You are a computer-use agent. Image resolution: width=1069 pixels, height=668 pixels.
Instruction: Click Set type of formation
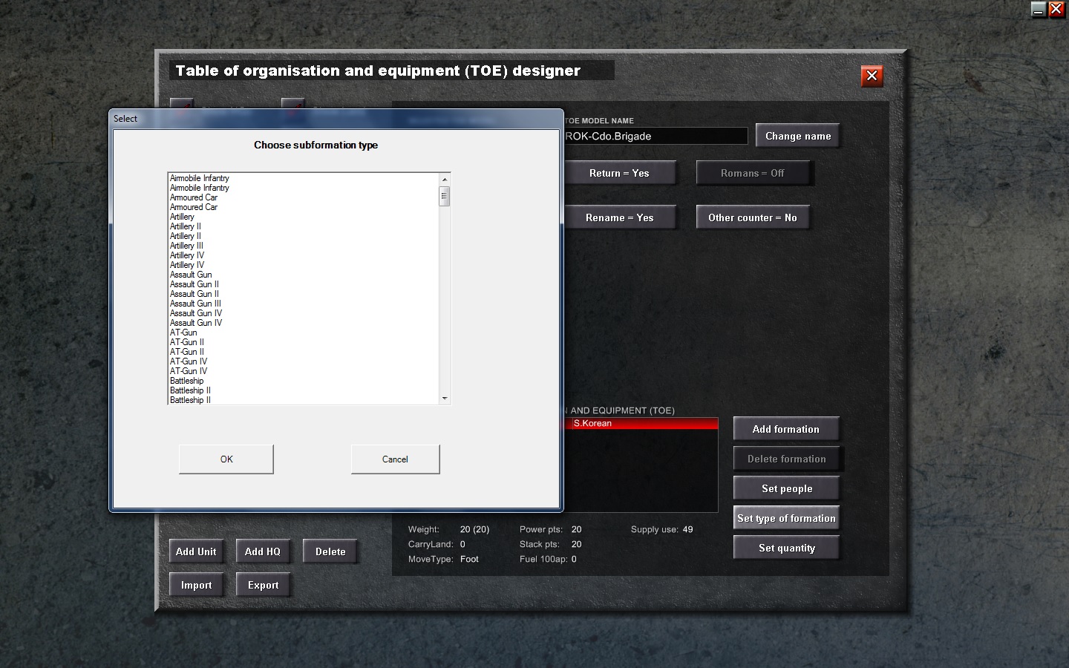[x=786, y=518]
